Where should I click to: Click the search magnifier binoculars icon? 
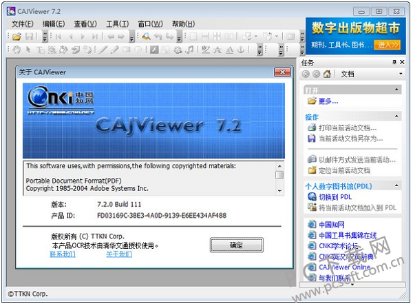146,37
